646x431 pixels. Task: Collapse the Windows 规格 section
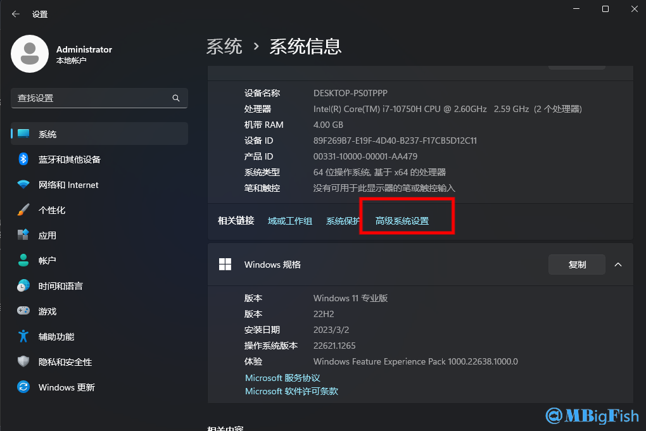618,265
